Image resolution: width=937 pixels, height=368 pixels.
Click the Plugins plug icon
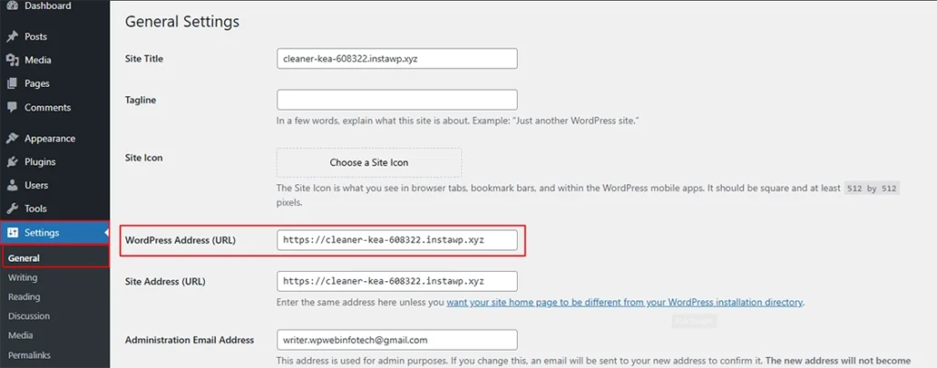tap(12, 162)
